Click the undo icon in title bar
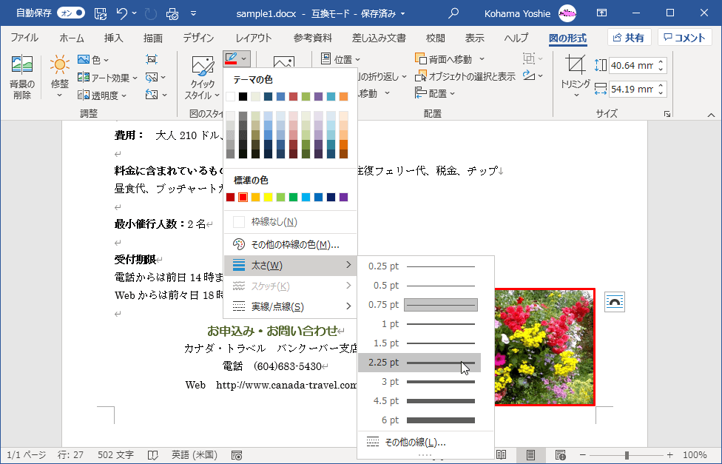 pyautogui.click(x=123, y=13)
